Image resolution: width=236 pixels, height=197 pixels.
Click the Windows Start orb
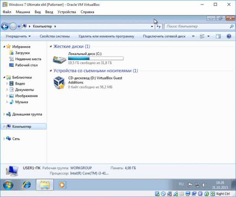[8, 184]
